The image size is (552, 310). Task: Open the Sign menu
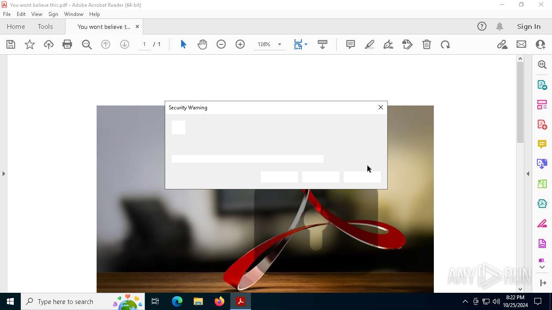tap(53, 14)
